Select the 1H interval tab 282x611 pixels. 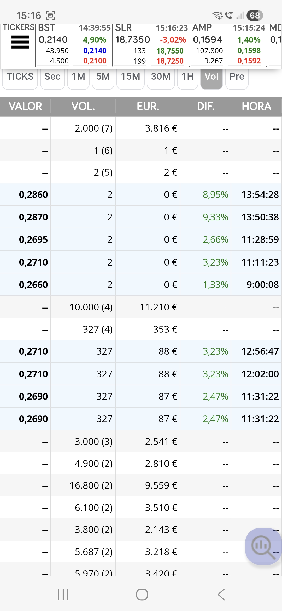(x=187, y=77)
